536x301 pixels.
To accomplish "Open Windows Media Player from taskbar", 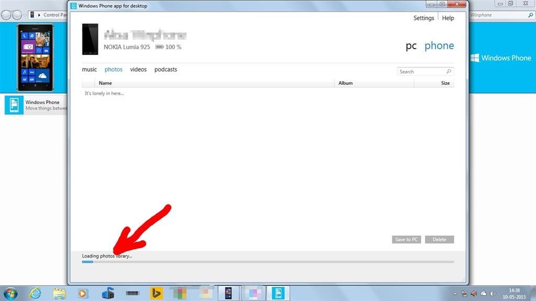I will [82, 294].
